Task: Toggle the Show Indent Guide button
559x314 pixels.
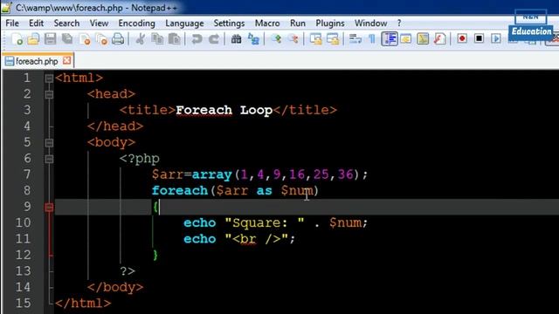Action: [390, 38]
